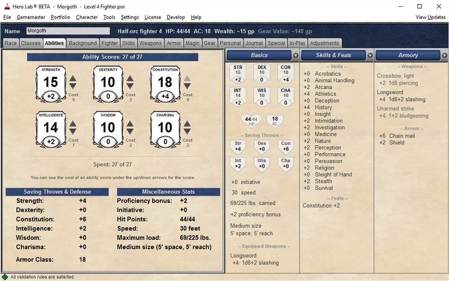Click the Armory panel header
Image resolution: width=449 pixels, height=281 pixels.
tap(408, 55)
